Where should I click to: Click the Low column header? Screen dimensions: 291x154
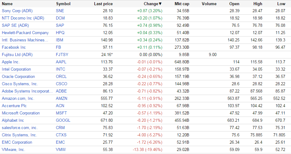tap(281, 4)
